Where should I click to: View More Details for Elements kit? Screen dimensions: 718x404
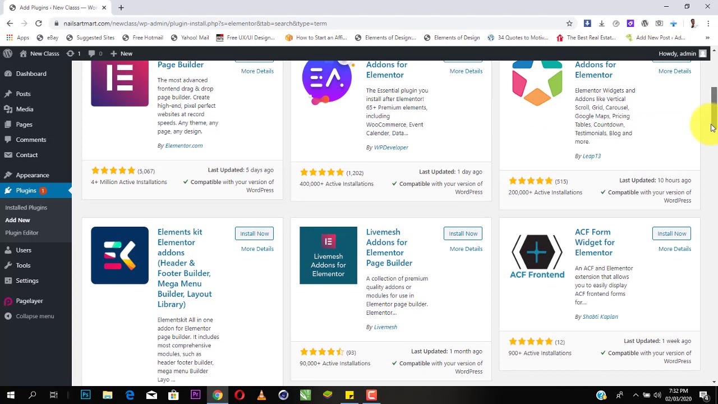coord(257,249)
